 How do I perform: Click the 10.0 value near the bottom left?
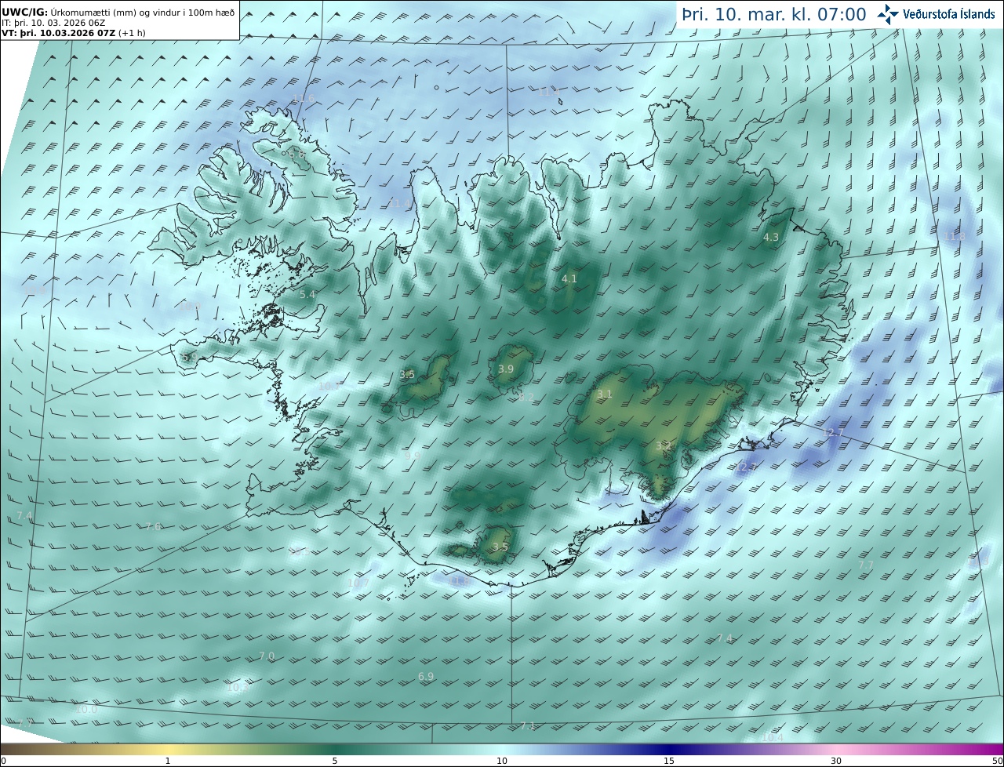(x=86, y=709)
